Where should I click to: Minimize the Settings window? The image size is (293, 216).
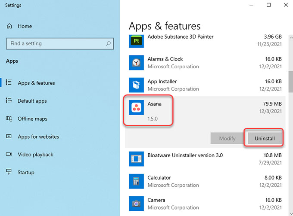(x=252, y=5)
